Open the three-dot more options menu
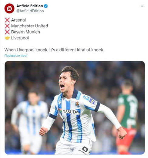The height and width of the screenshot is (158, 148). point(143,6)
